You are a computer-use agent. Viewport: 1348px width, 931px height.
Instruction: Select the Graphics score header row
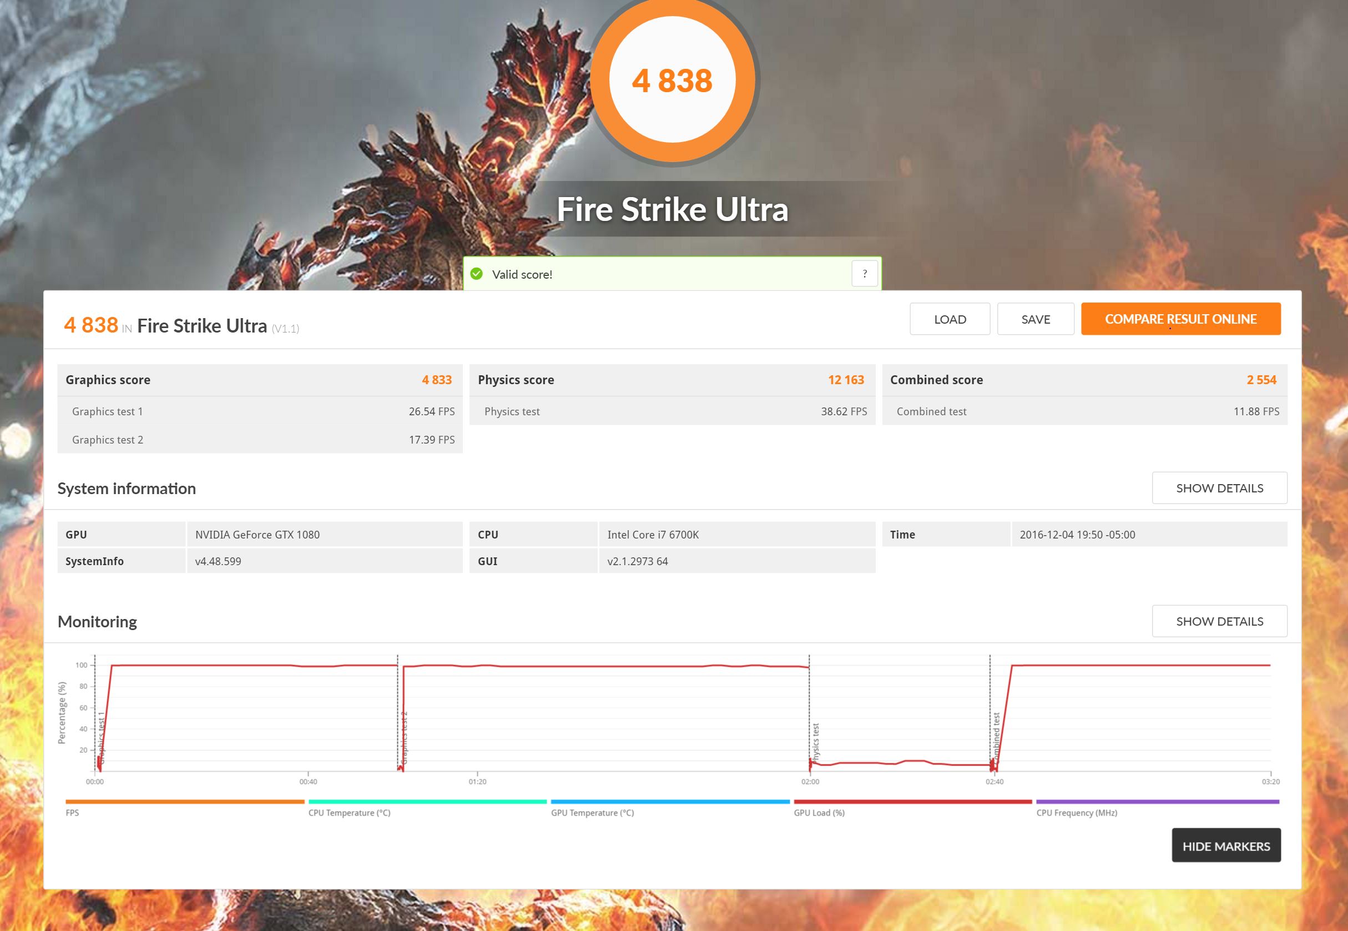click(260, 380)
